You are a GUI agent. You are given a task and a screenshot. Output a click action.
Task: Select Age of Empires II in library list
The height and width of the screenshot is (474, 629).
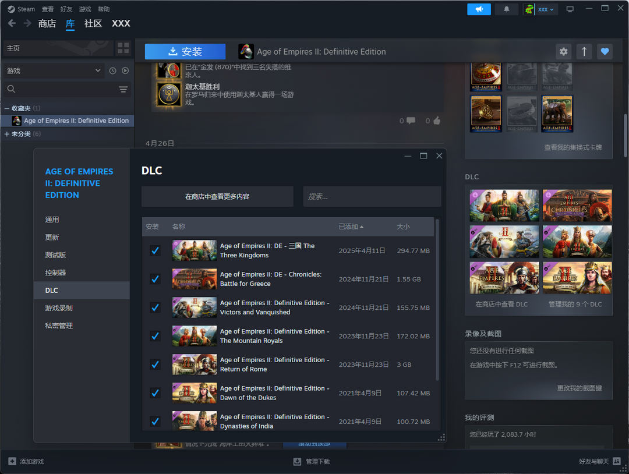(x=68, y=121)
